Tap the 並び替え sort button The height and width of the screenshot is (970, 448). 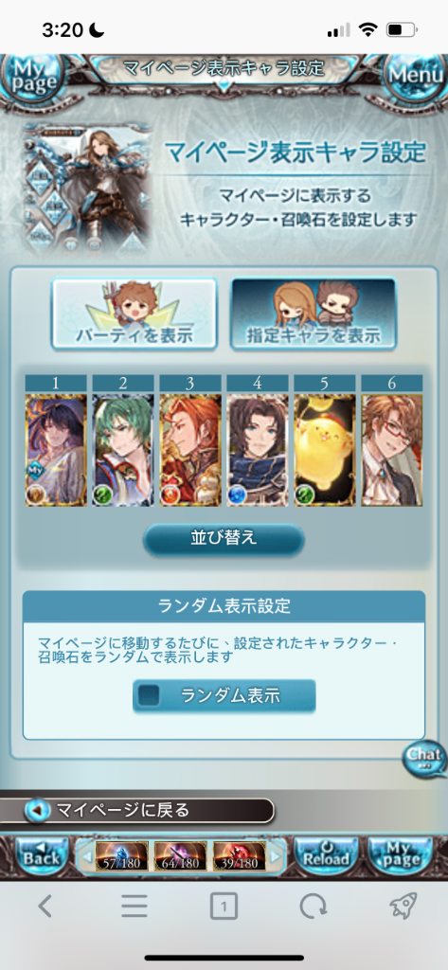(224, 538)
